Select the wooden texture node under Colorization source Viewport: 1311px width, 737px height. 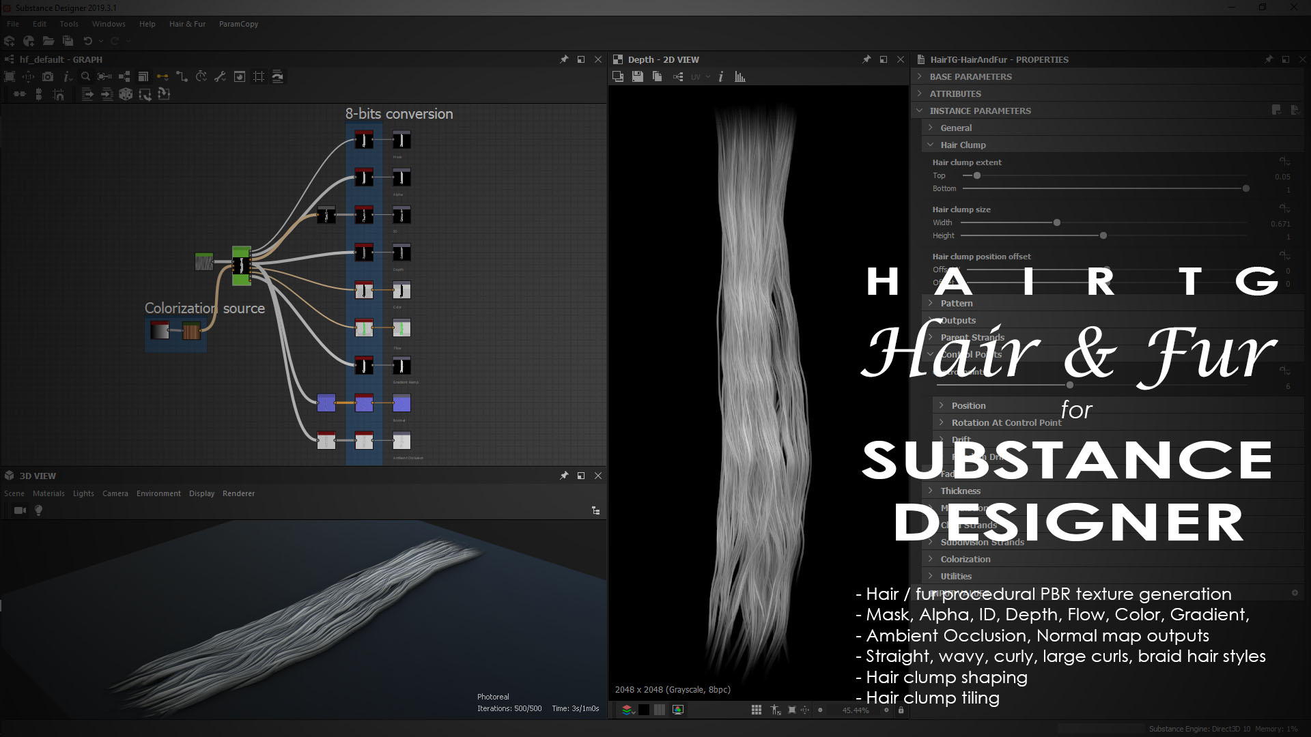191,332
